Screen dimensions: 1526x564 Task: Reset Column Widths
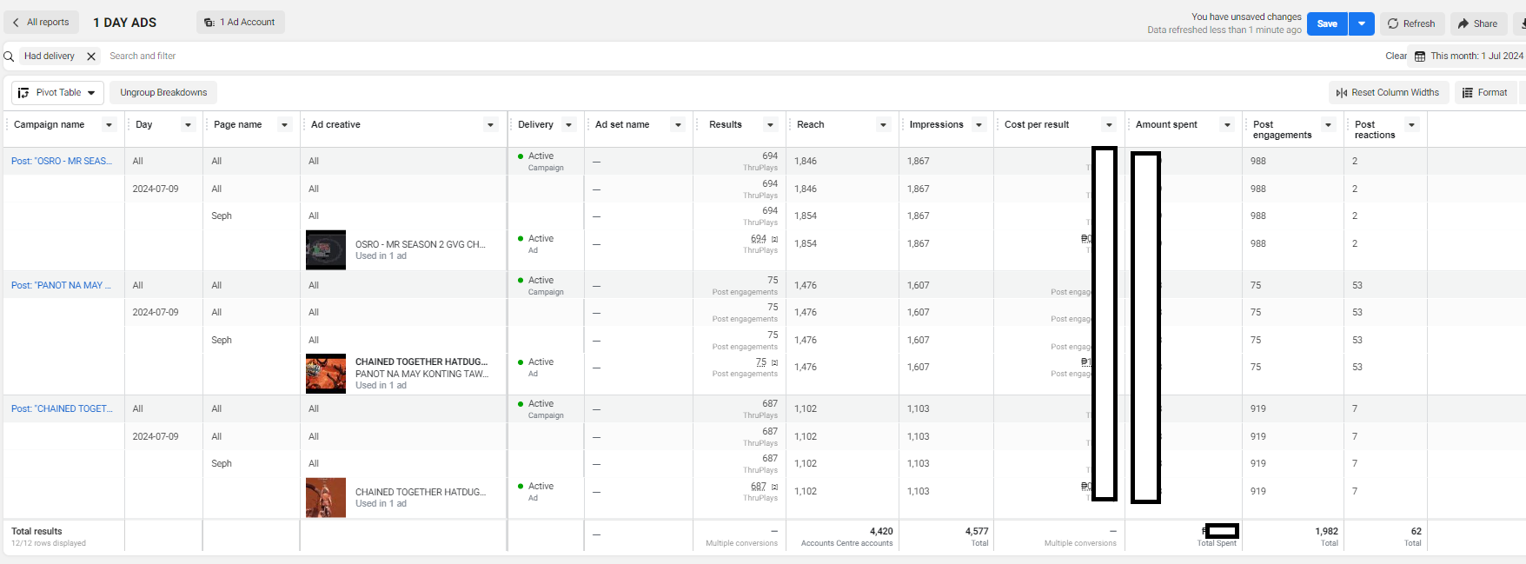(1387, 93)
